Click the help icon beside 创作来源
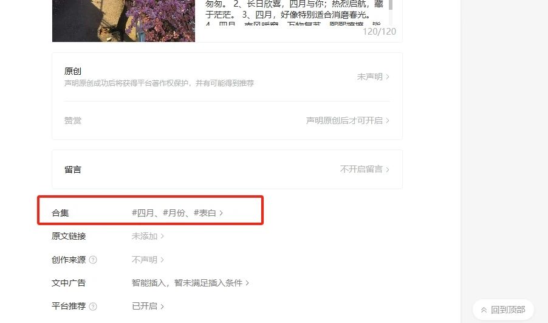548x323 pixels. [x=93, y=260]
